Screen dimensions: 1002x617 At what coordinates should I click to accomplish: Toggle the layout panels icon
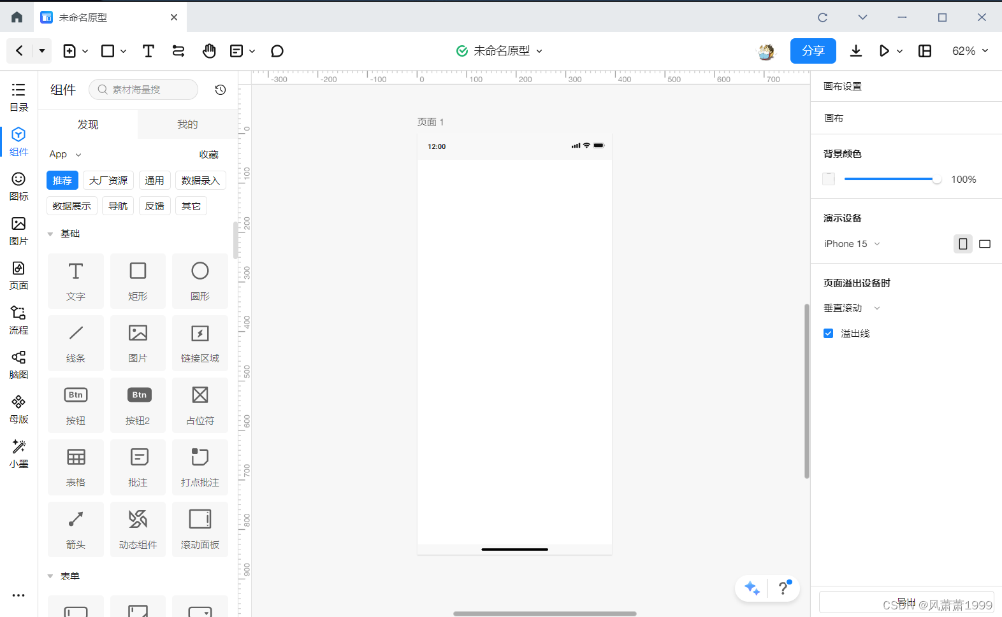pyautogui.click(x=925, y=51)
